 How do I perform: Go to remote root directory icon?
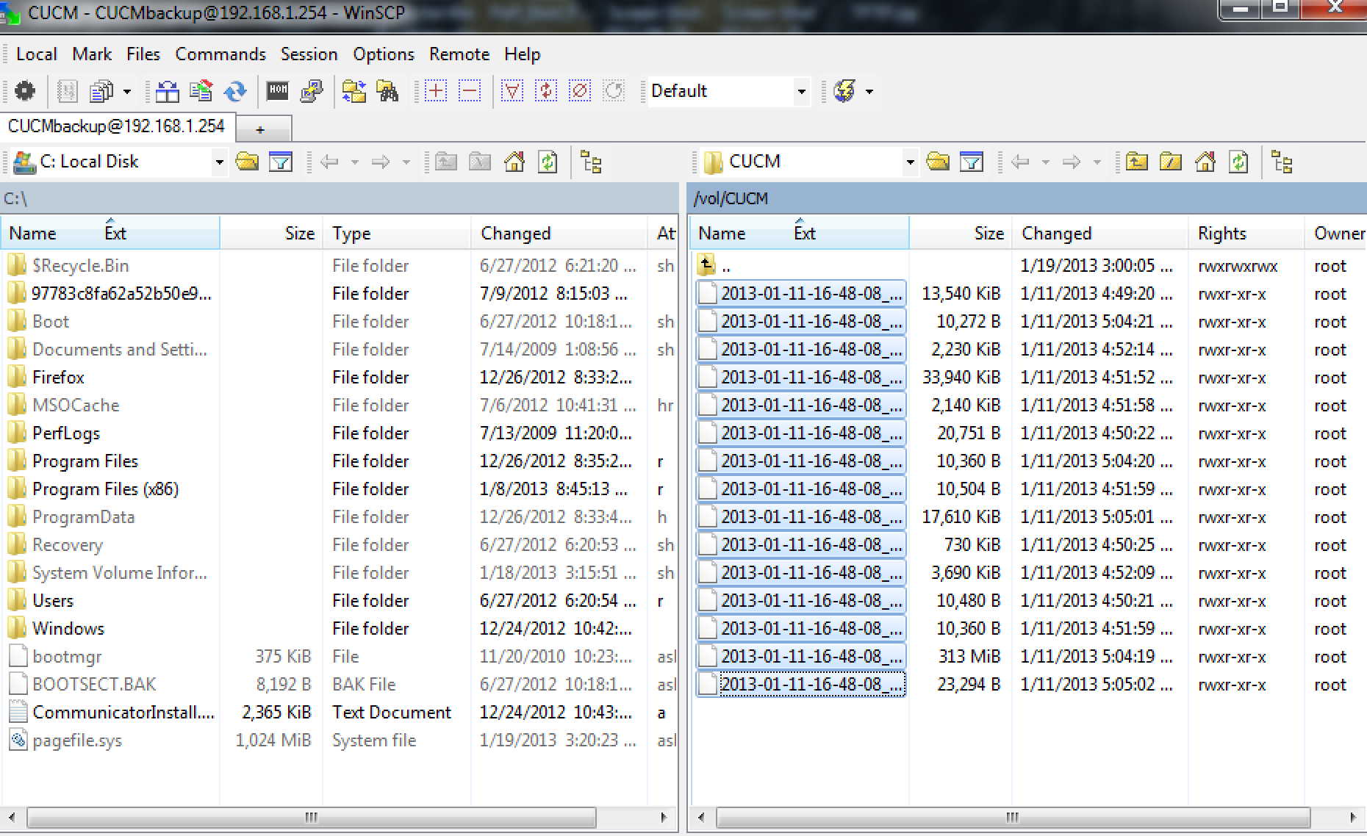pos(1171,162)
